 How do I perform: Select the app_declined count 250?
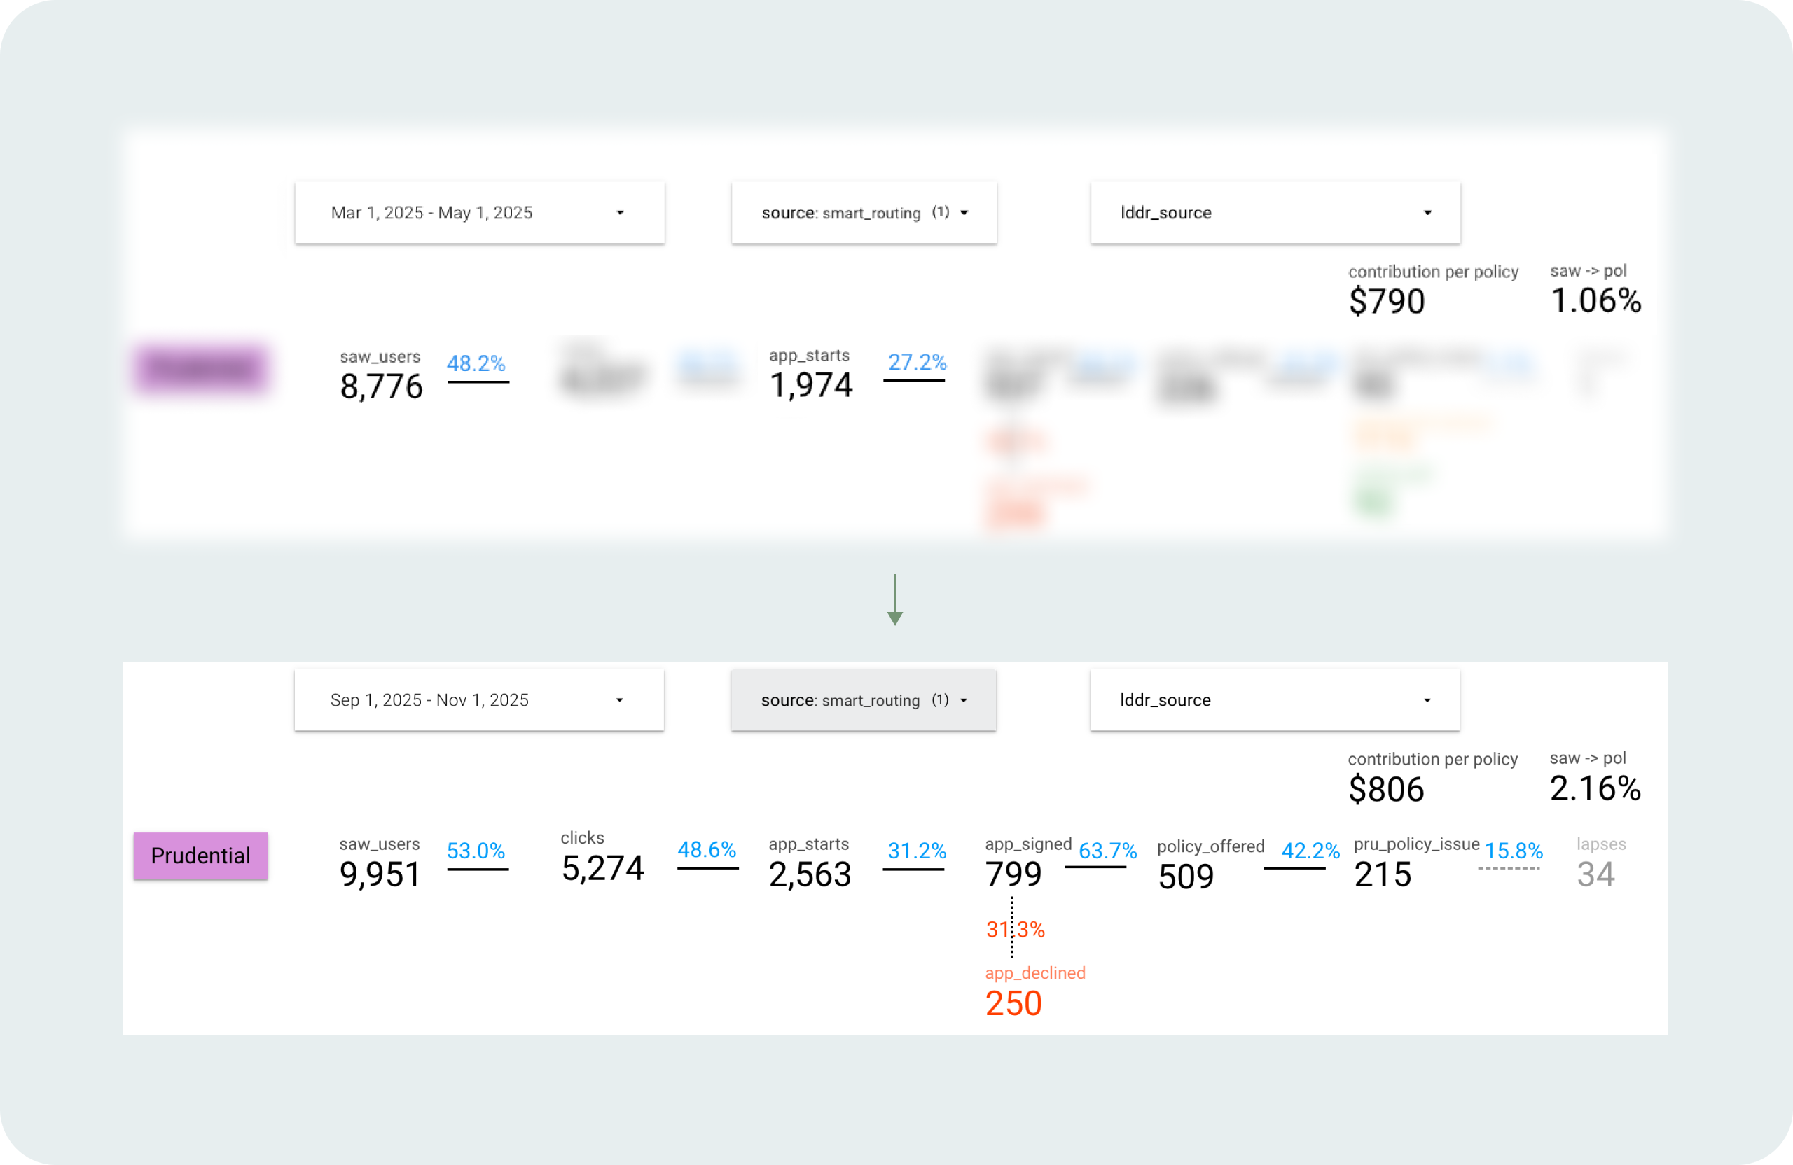[x=1013, y=1003]
